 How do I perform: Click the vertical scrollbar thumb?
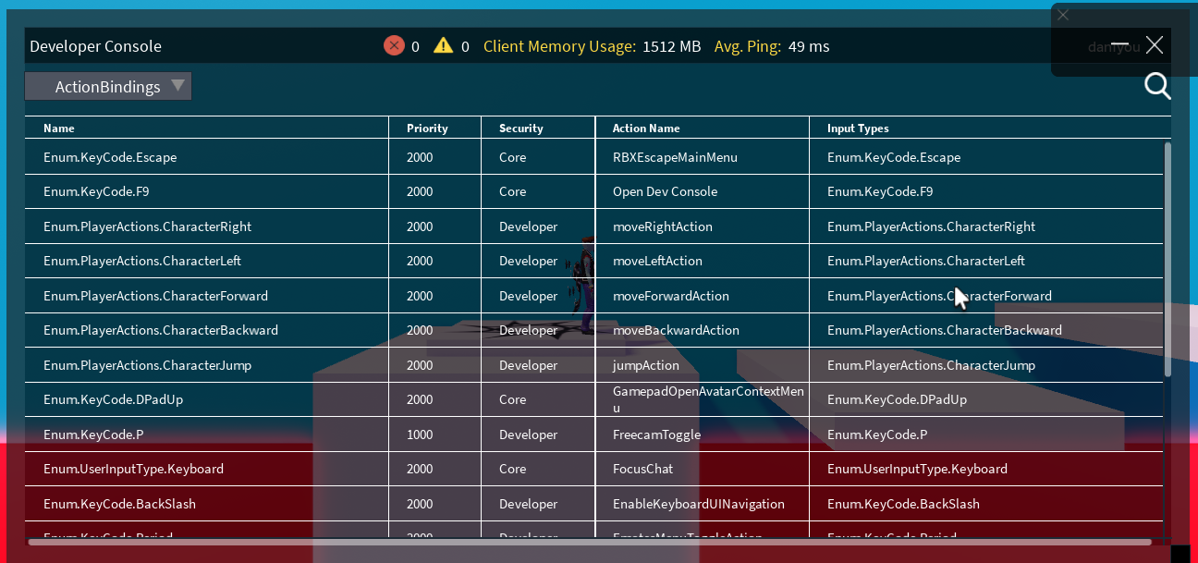tap(1167, 259)
